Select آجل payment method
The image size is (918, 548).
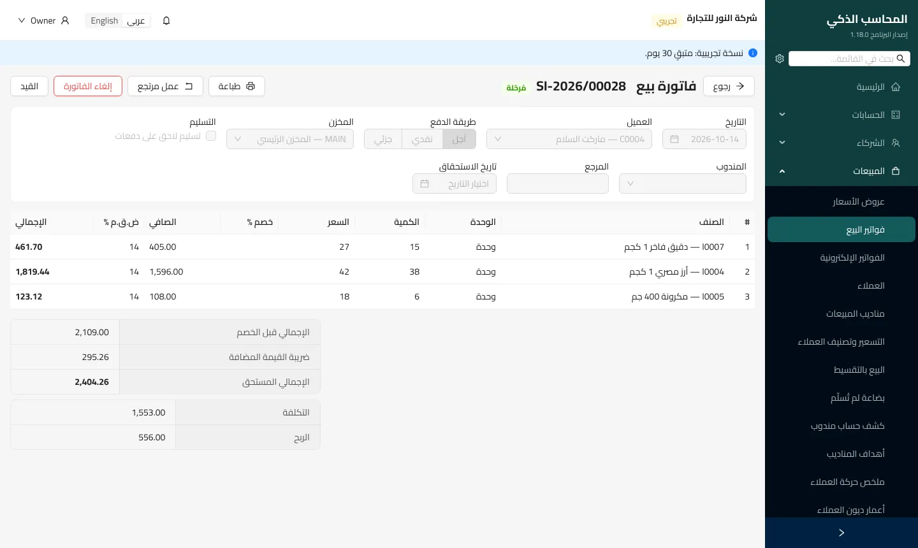click(x=459, y=139)
